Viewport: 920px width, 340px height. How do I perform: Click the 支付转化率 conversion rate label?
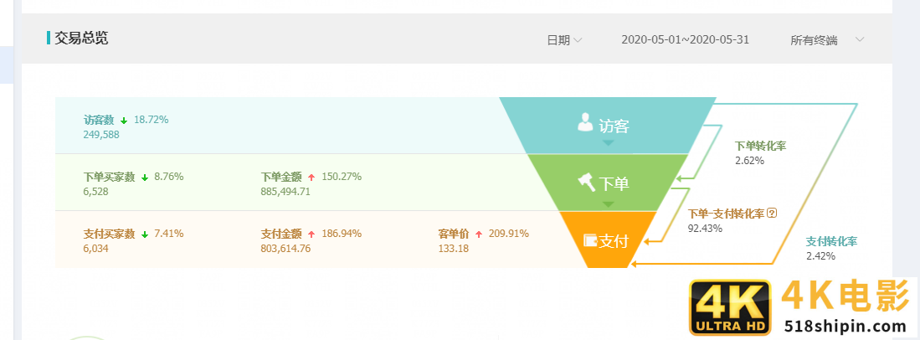point(831,241)
